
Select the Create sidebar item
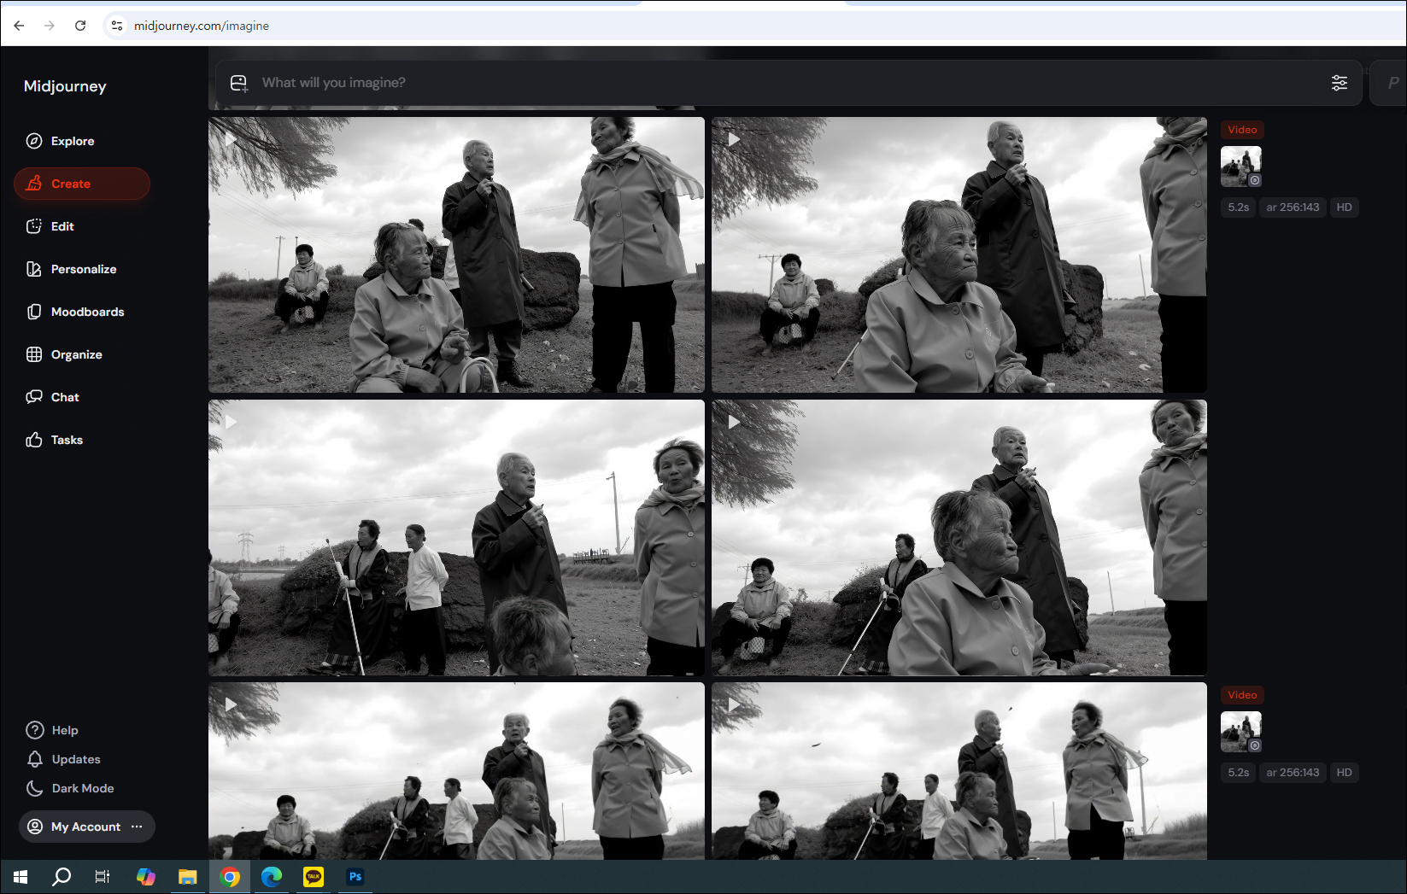(82, 184)
